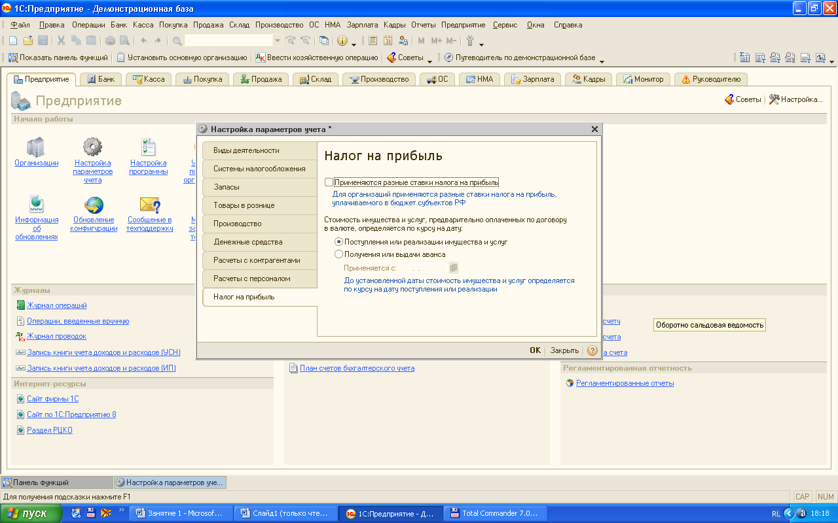Open the Calculator toolbar icon

pos(373,41)
